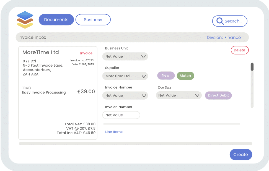269x171 pixels.
Task: Expand the Invoice Number Net Value dropdown
Action: 125,95
